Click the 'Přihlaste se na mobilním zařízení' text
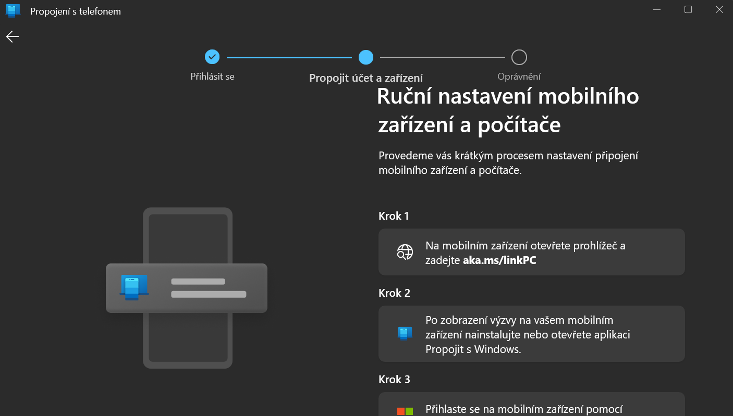Image resolution: width=733 pixels, height=416 pixels. click(x=524, y=410)
